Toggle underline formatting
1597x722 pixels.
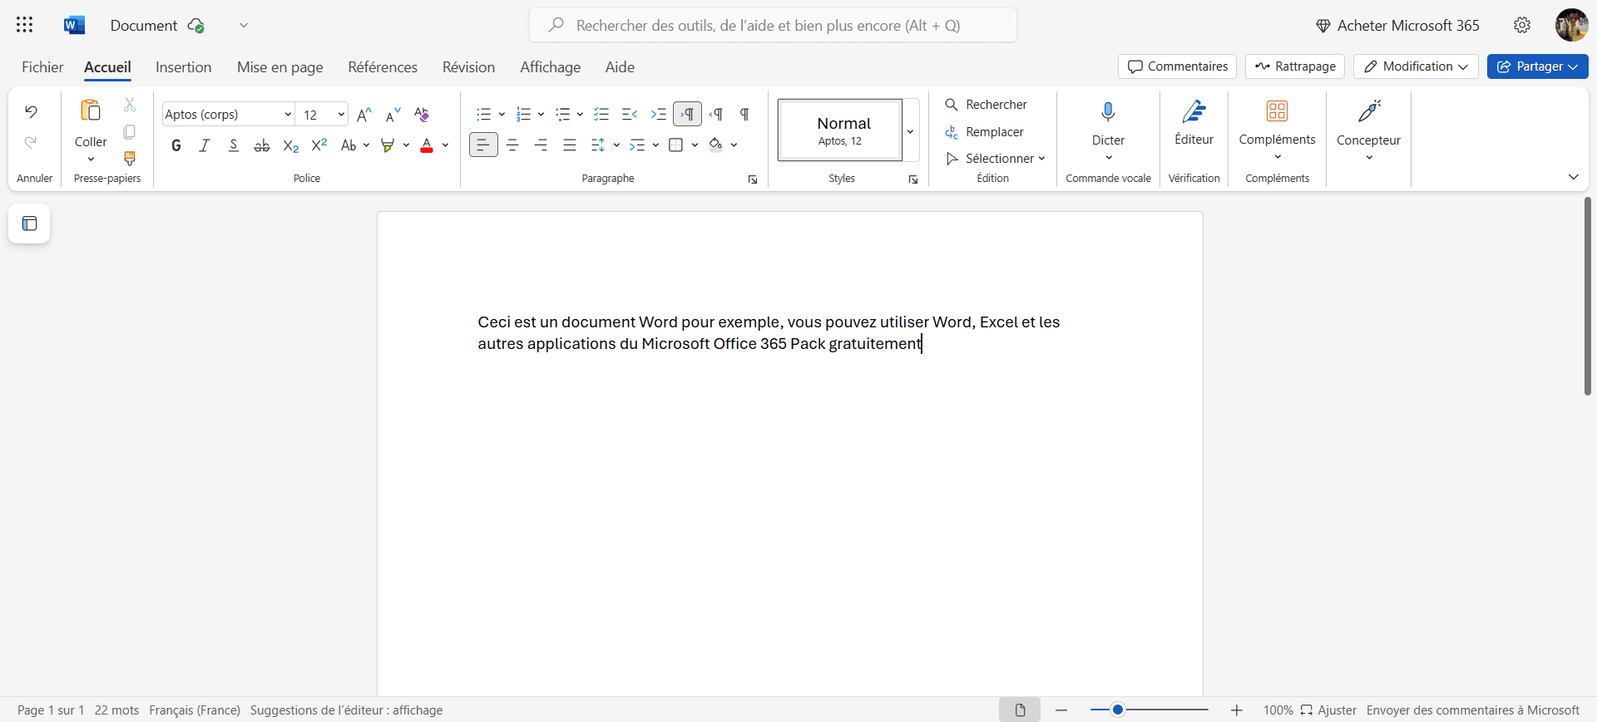pos(234,145)
